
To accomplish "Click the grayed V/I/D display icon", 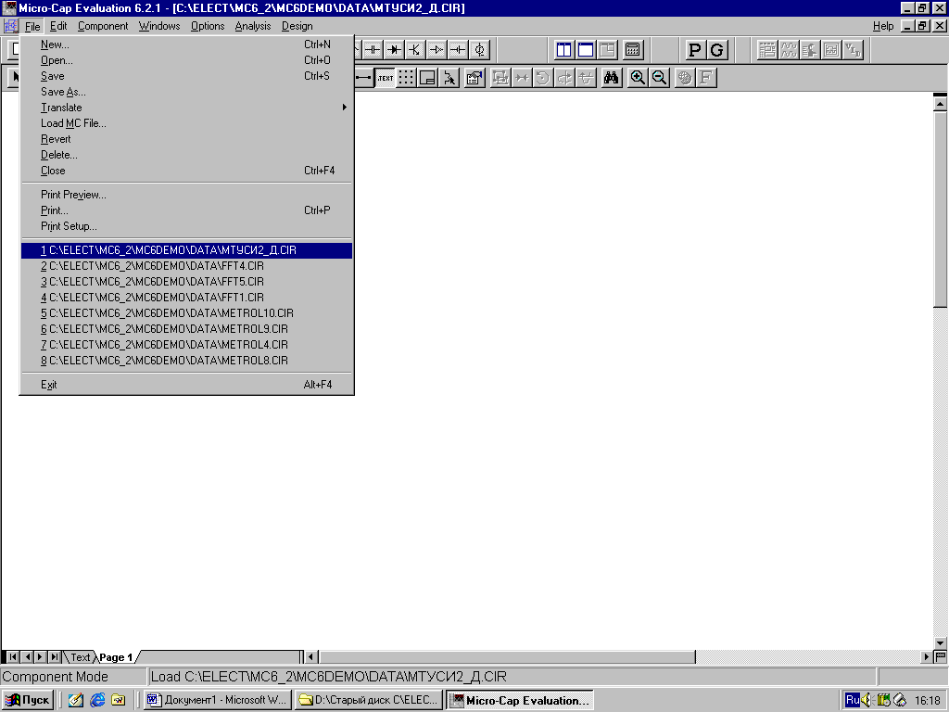I will click(853, 50).
